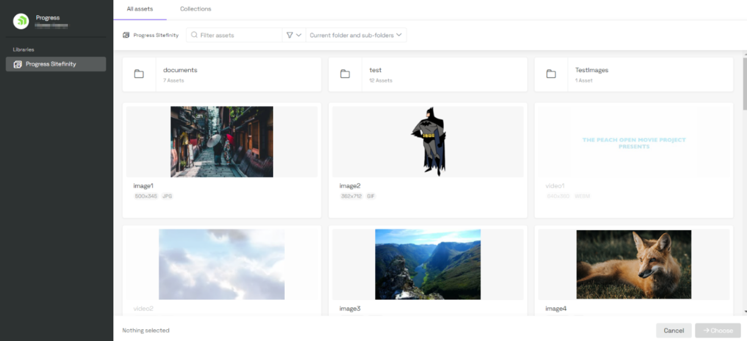Click the magnifier icon in the Filter assets field
The width and height of the screenshot is (747, 341).
click(x=194, y=35)
